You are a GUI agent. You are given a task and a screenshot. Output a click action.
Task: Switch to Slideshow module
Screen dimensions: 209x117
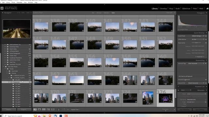(x=186, y=8)
